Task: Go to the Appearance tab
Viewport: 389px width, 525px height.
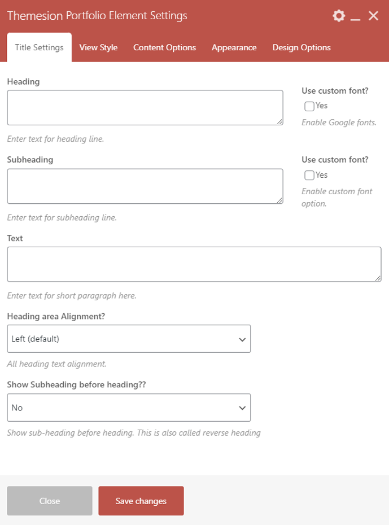Action: [234, 47]
